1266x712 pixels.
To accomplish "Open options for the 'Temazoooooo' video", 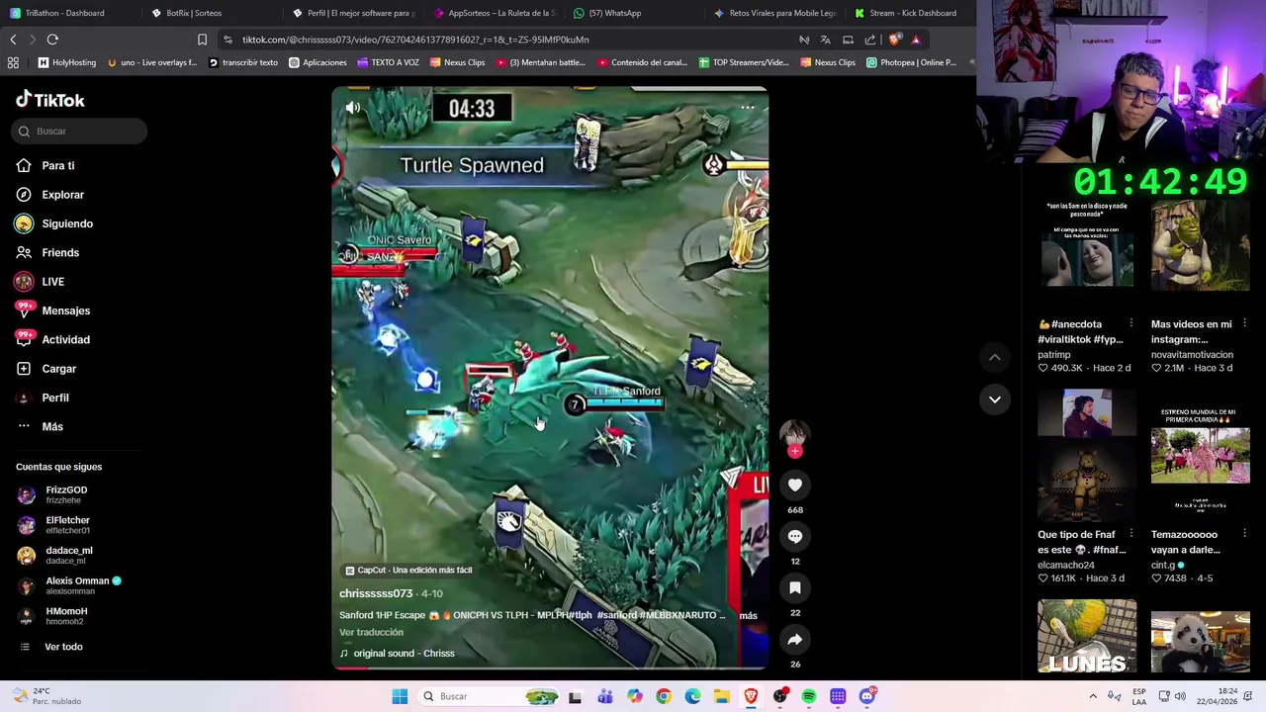I will pos(1244,534).
